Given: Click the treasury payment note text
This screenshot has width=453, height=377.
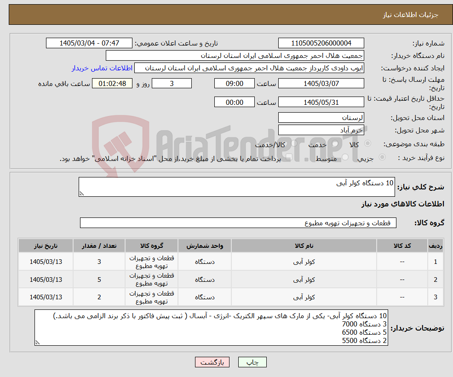Looking at the screenshot, I should (170, 159).
